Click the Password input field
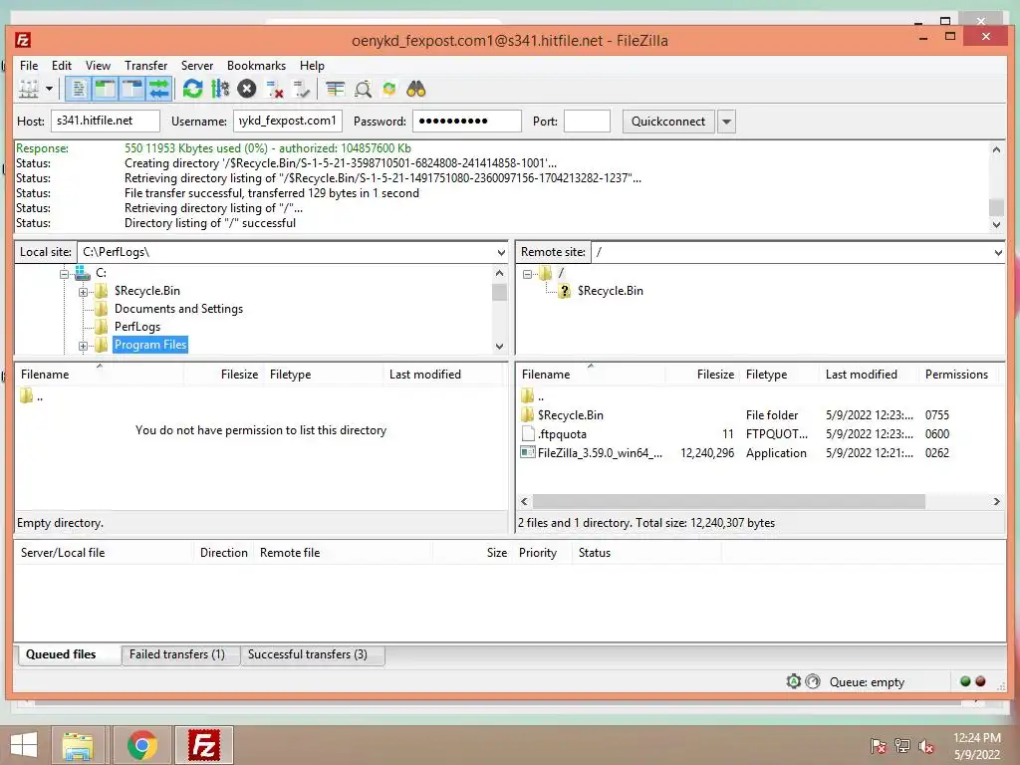The image size is (1020, 765). 467,121
